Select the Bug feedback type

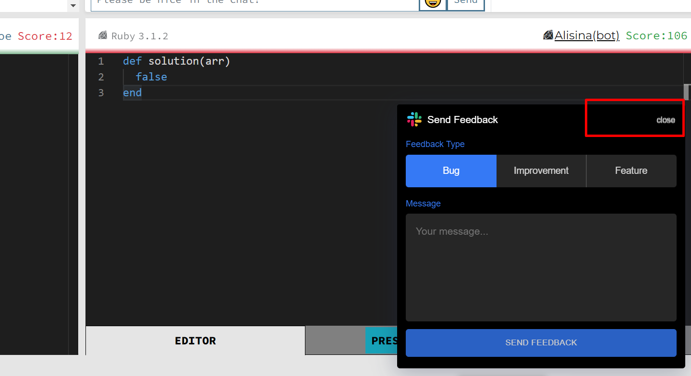pos(451,171)
